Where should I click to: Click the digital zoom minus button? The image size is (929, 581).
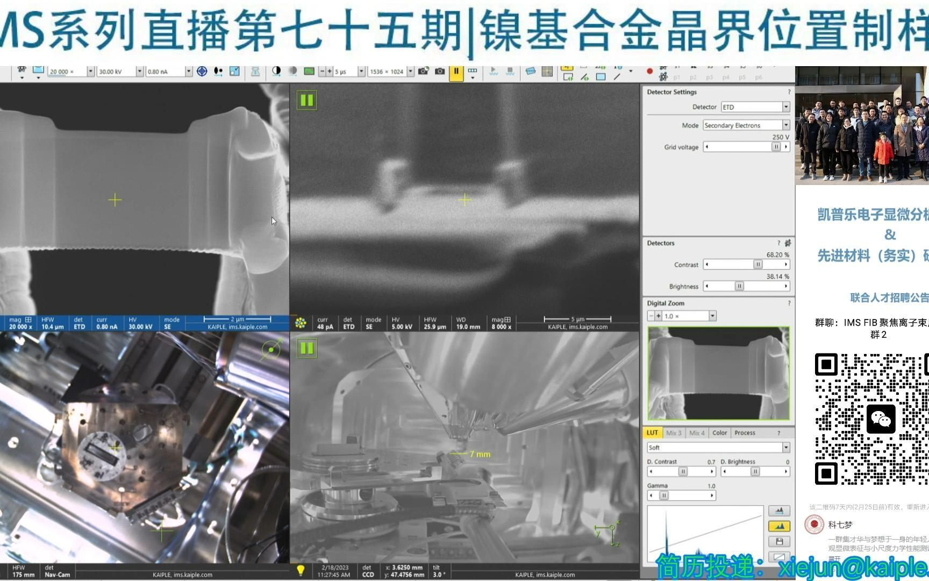[x=651, y=316]
